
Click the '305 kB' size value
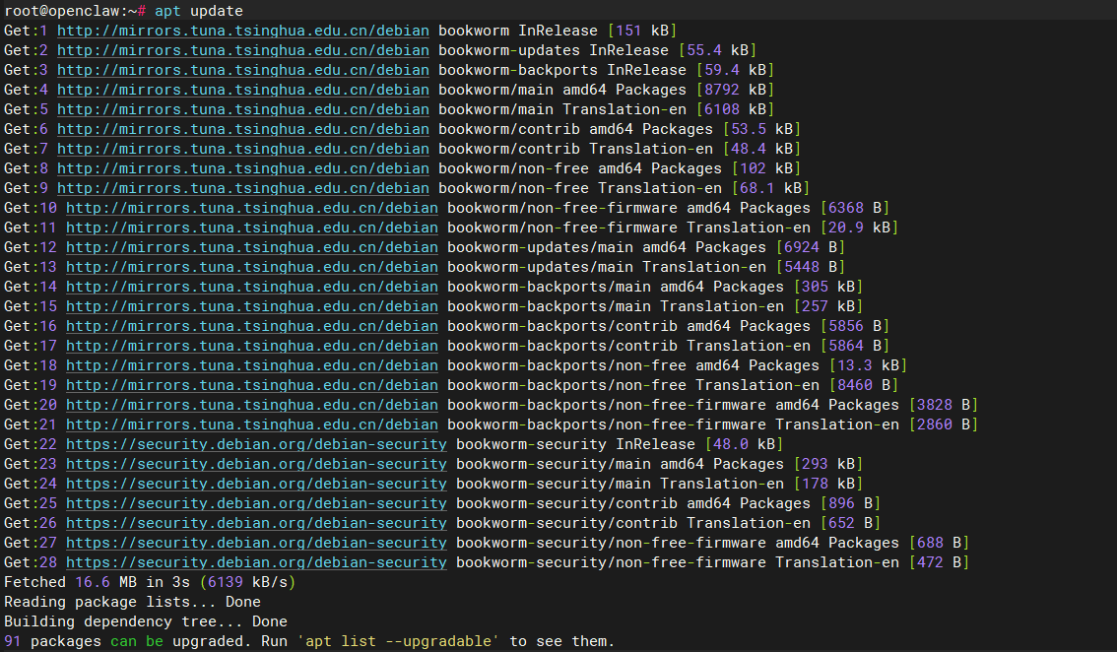[x=828, y=287]
